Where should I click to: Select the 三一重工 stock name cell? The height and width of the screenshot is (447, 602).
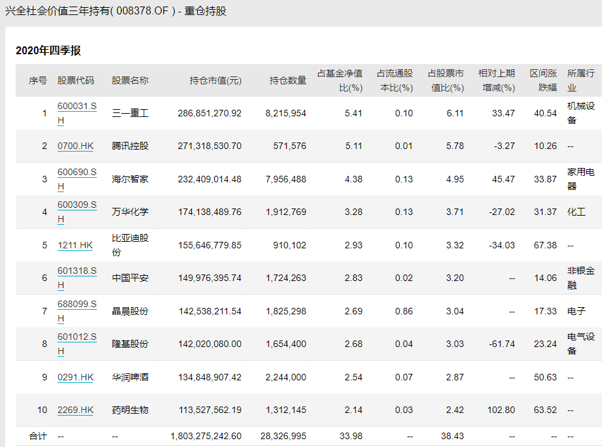click(x=130, y=113)
